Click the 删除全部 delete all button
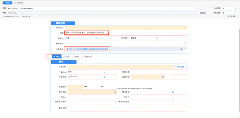 coord(87,56)
